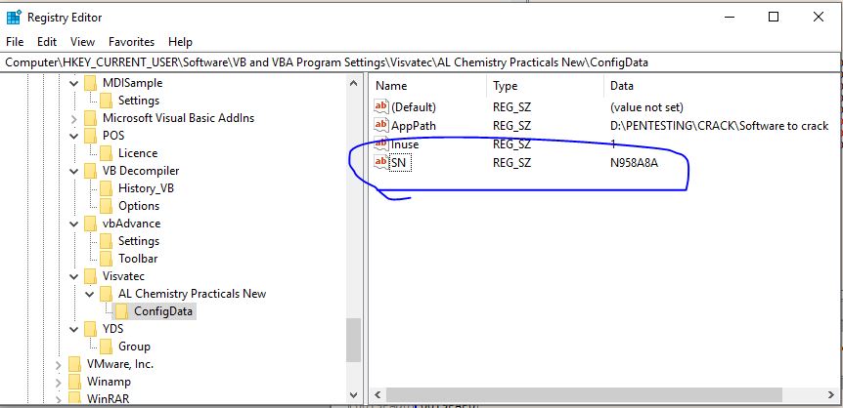
Task: Expand the WinRAR tree node
Action: [x=59, y=398]
